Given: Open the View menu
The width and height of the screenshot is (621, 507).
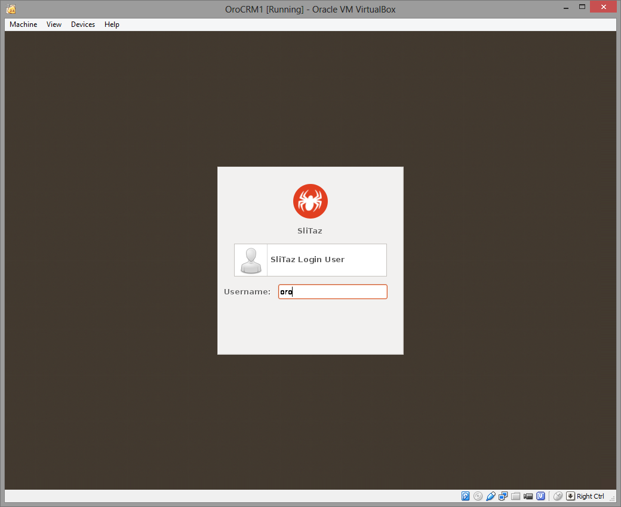Looking at the screenshot, I should (54, 24).
